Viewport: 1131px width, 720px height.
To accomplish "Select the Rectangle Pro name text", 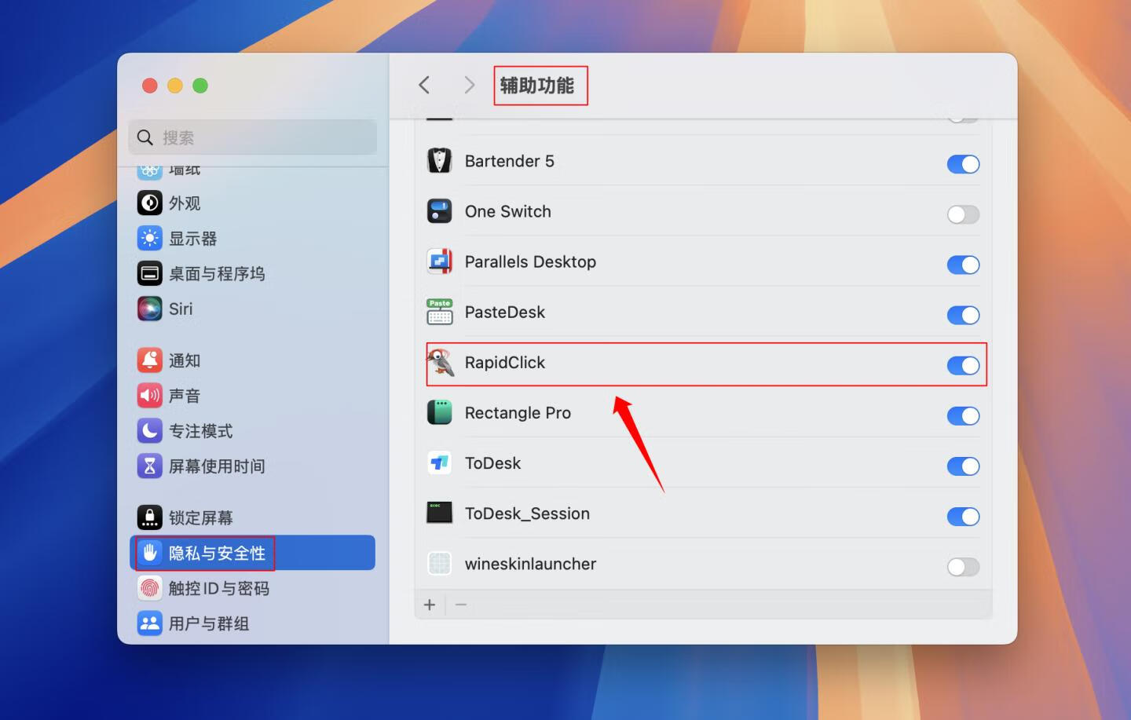I will coord(518,413).
